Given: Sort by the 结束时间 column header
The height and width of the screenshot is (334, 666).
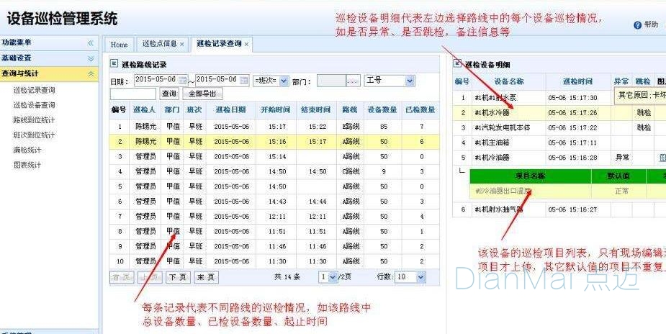Looking at the screenshot, I should point(315,110).
